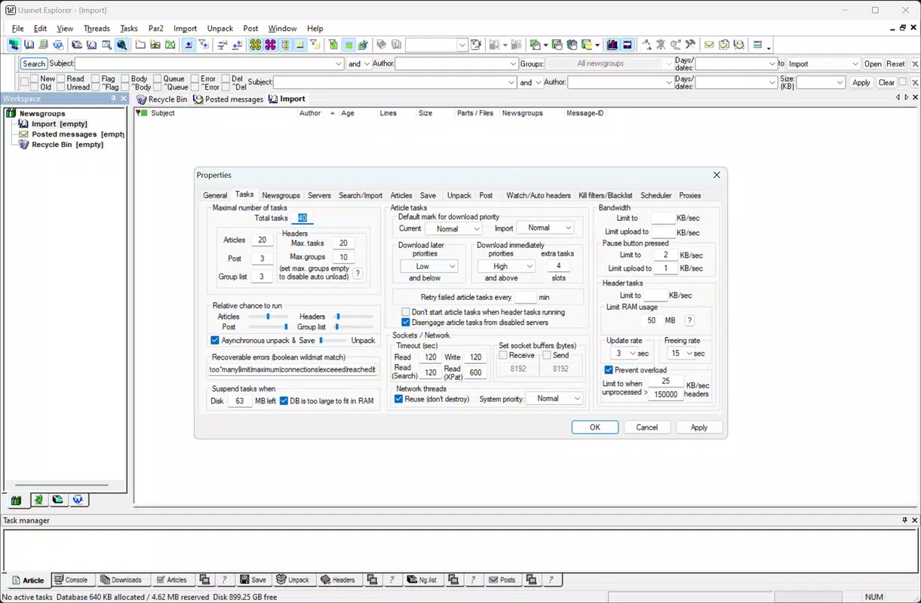The height and width of the screenshot is (603, 921).
Task: Open the Import priority Normal dropdown
Action: [x=545, y=228]
